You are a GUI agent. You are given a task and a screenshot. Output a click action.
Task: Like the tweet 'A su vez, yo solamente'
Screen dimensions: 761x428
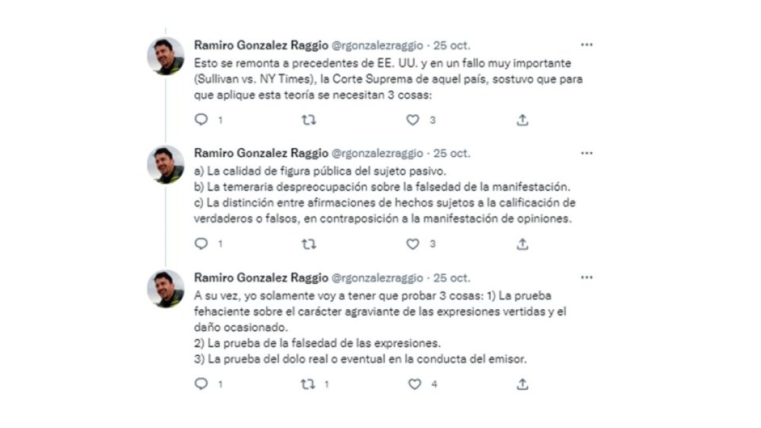pyautogui.click(x=415, y=384)
